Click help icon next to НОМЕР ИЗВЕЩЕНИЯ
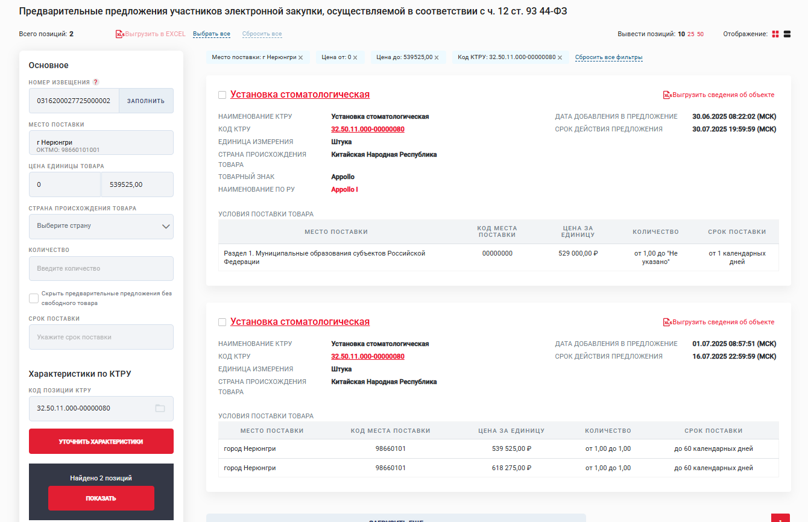 [95, 82]
